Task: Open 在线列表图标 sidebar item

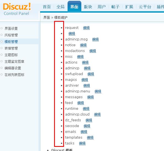Action: (14, 75)
